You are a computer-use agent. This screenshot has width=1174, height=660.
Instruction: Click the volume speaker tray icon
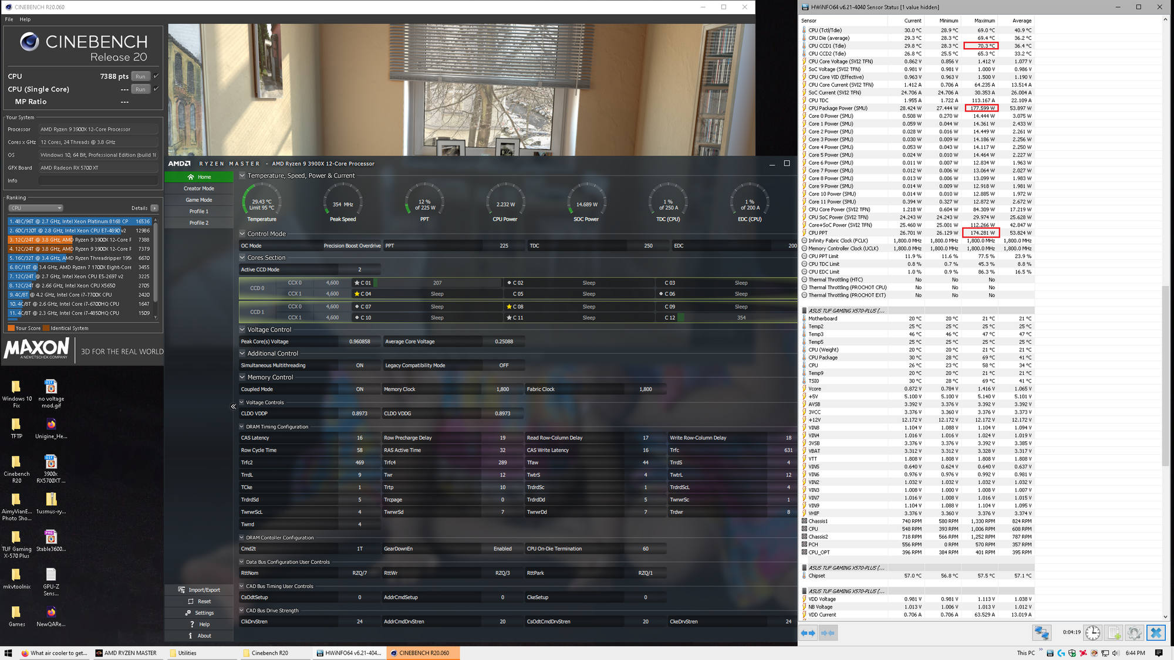(1115, 653)
